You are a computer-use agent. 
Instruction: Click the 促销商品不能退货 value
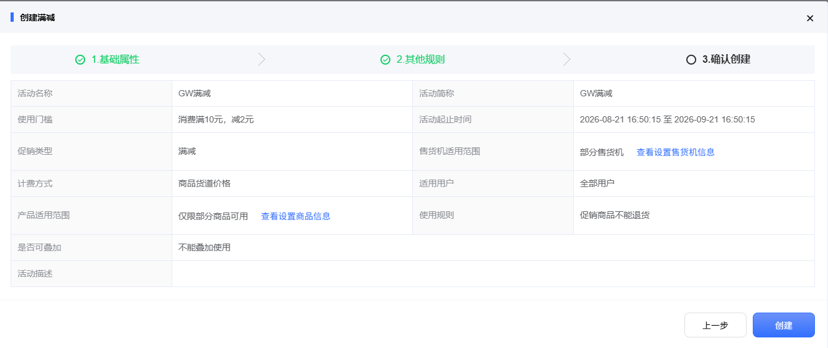tap(615, 215)
